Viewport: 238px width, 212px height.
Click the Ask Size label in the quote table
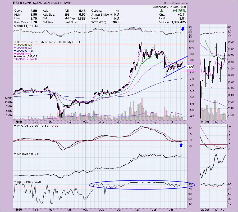coord(49,15)
